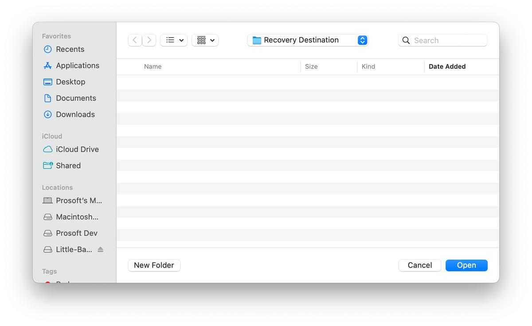The image size is (532, 326).
Task: Select Downloads in Favorites
Action: coord(75,114)
